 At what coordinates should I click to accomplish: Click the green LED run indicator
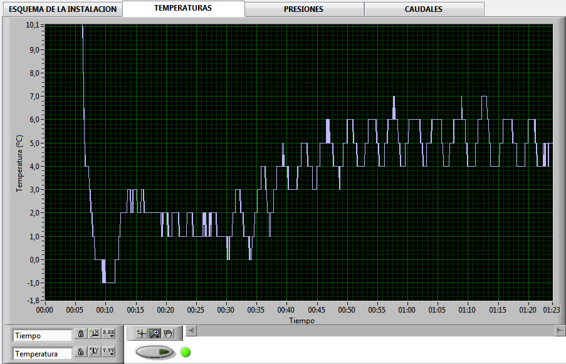tap(185, 352)
